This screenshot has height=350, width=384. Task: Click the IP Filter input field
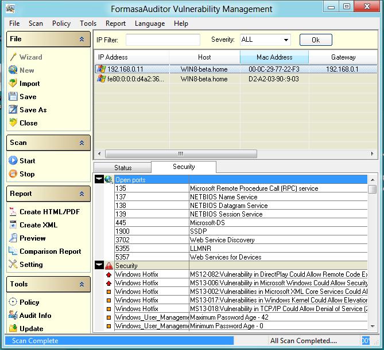pyautogui.click(x=163, y=40)
